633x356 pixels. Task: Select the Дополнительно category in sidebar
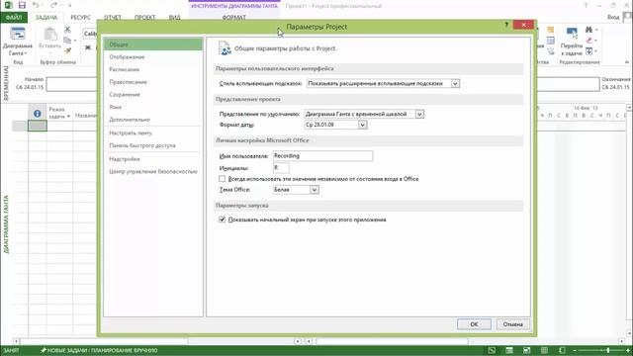click(x=153, y=120)
